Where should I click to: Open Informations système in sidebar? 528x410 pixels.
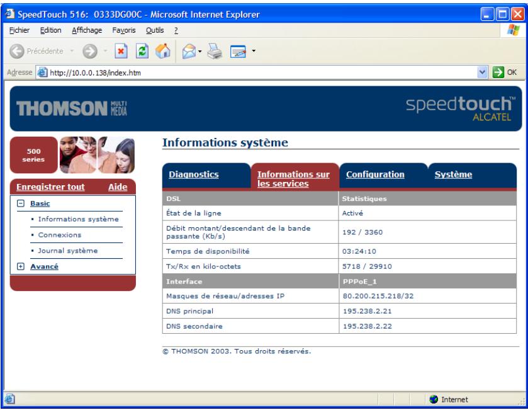(79, 219)
